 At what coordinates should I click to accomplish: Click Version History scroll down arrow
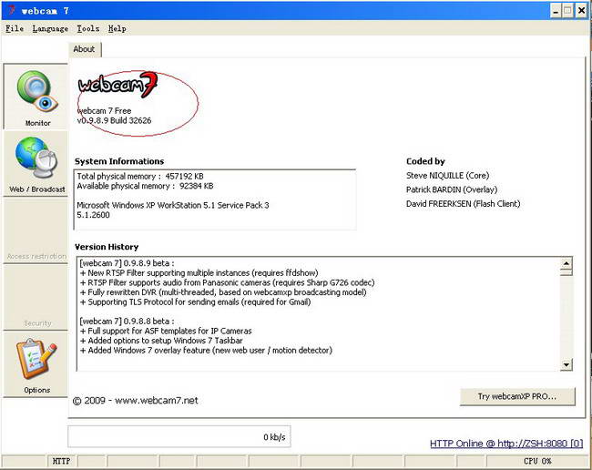(x=566, y=364)
